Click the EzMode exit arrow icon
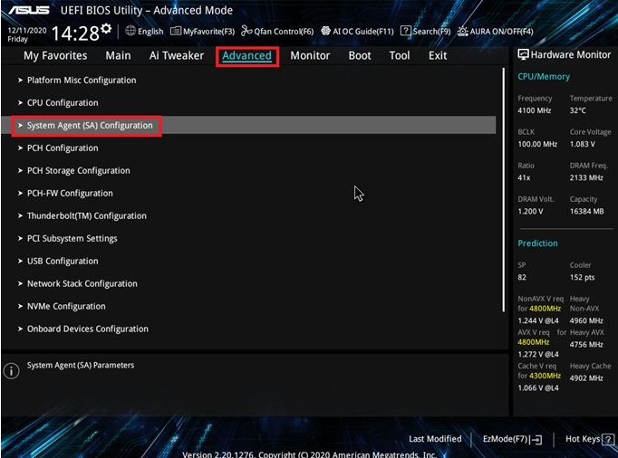 pyautogui.click(x=536, y=440)
